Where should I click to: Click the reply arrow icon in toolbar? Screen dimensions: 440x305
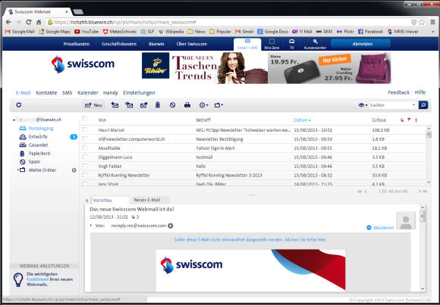(x=115, y=105)
